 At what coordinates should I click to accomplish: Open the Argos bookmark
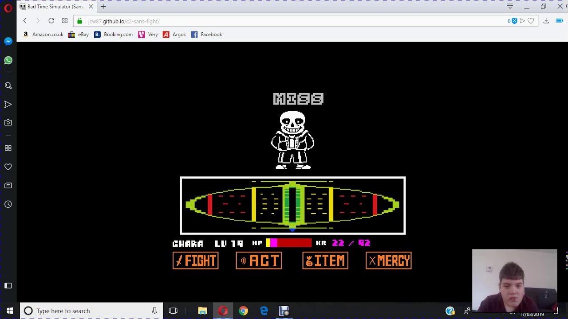[x=174, y=35]
